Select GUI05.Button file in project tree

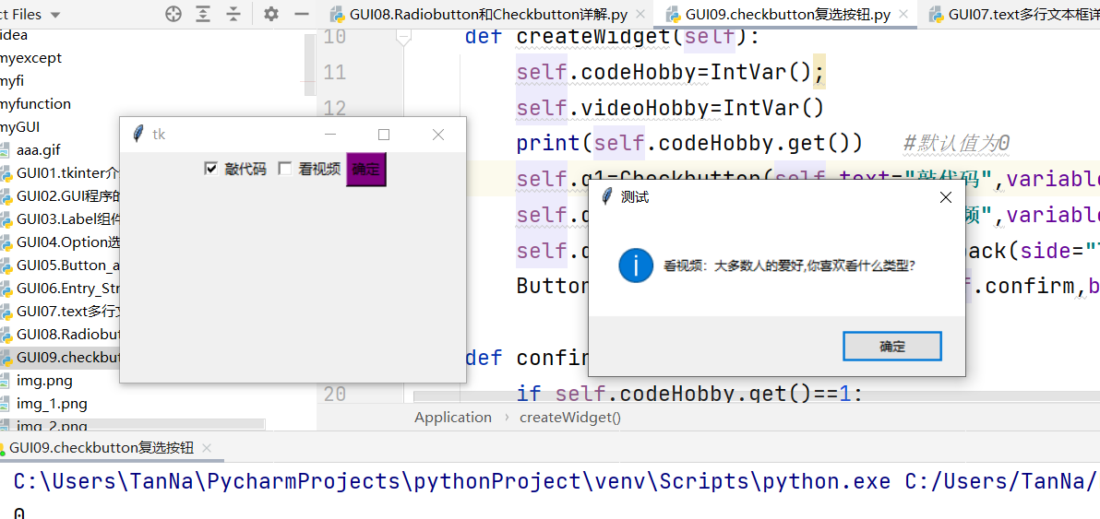(x=68, y=265)
